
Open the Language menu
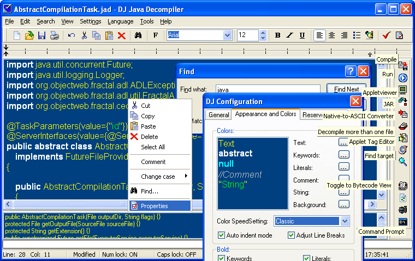click(x=121, y=21)
